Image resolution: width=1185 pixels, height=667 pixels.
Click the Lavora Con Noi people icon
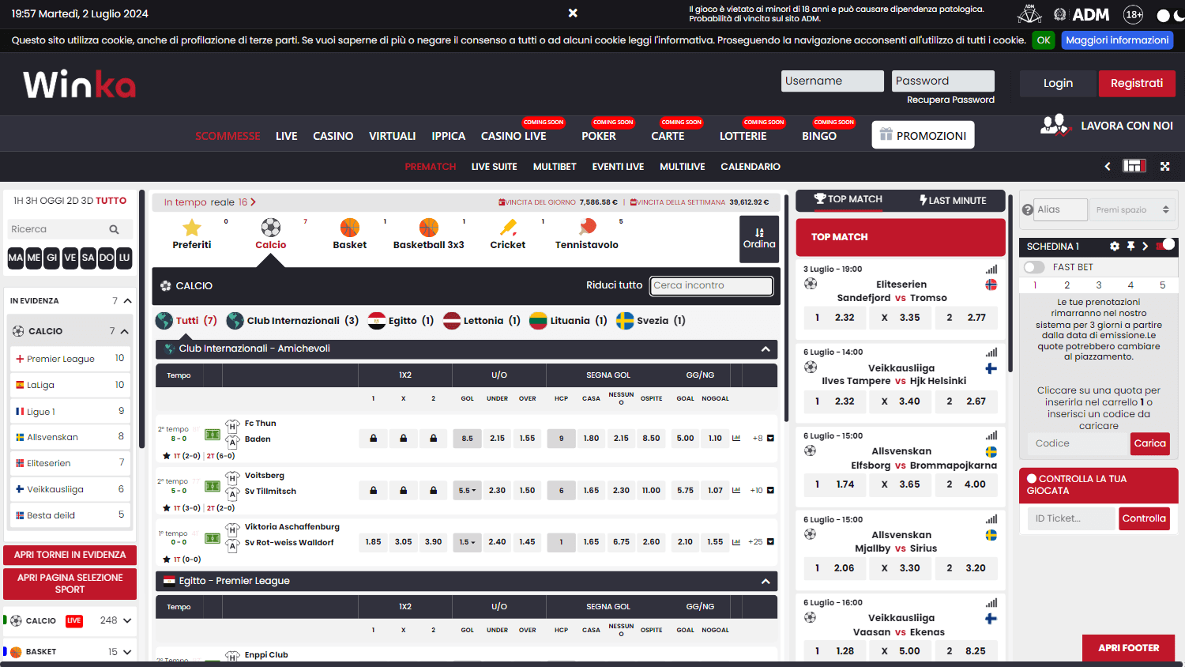[1055, 125]
